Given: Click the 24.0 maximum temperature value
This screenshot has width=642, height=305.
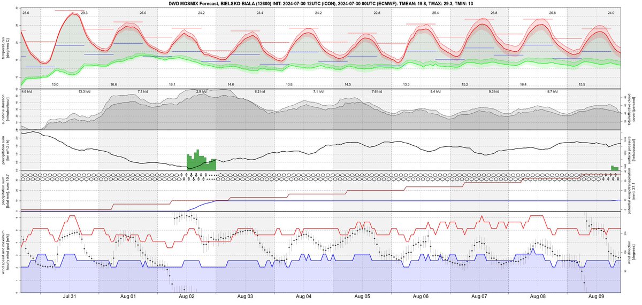Looking at the screenshot, I should [x=611, y=12].
